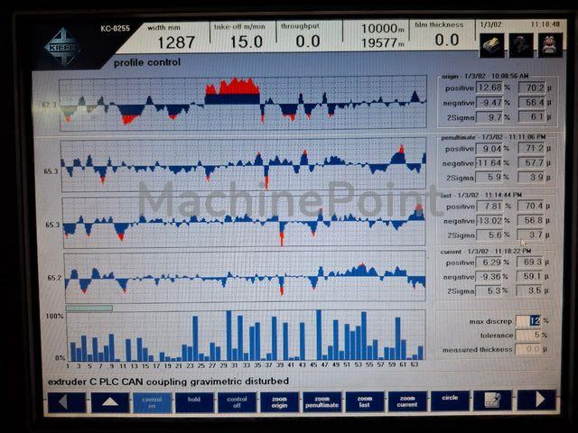Click the right arrow navigation button

click(536, 400)
